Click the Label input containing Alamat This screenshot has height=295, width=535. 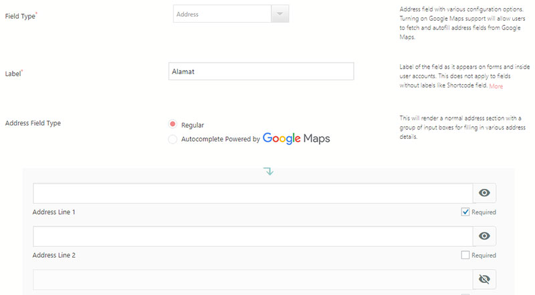[261, 71]
